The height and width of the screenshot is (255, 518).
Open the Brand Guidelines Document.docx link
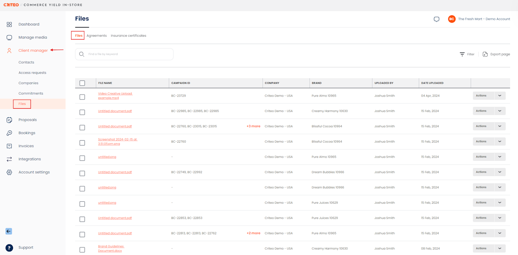111,249
